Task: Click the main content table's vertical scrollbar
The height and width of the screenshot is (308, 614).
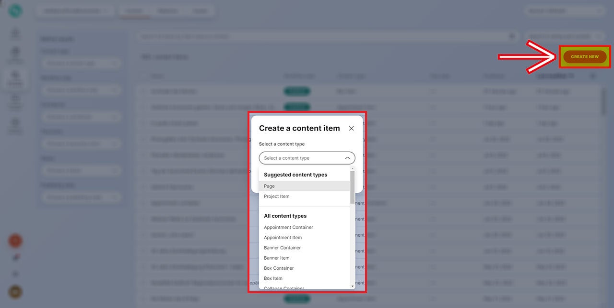Action: tap(603, 100)
